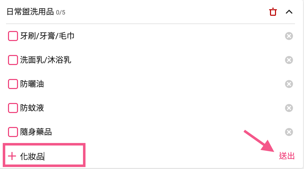Screen dimensions: 304x169
Task: Toggle the 隨身藥品 checkbox
Action: pos(13,132)
